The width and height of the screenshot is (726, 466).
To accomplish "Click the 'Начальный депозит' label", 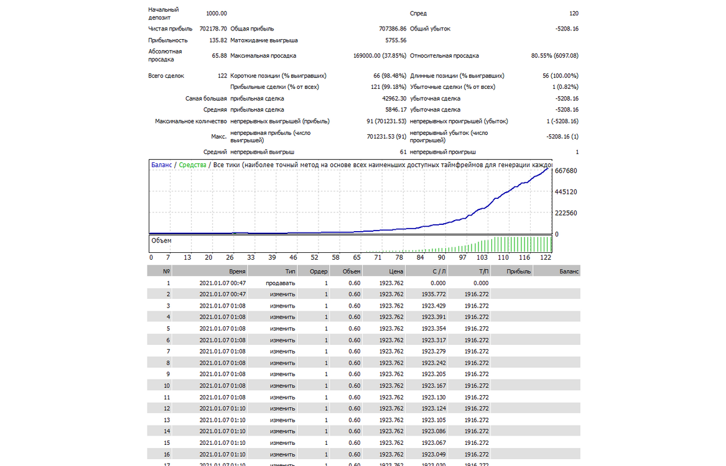I will [x=164, y=14].
